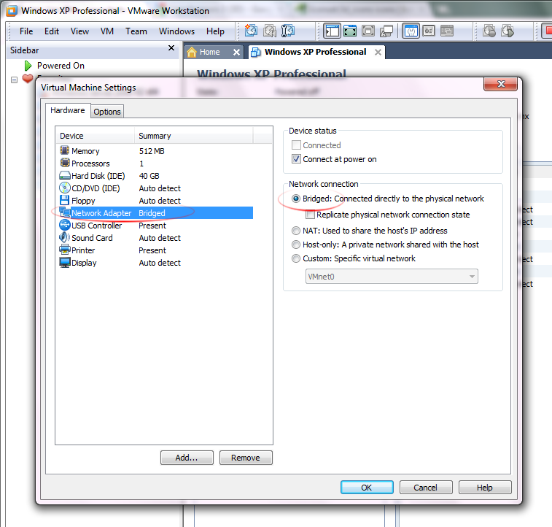552x527 pixels.
Task: Click the Cancel button
Action: click(426, 488)
